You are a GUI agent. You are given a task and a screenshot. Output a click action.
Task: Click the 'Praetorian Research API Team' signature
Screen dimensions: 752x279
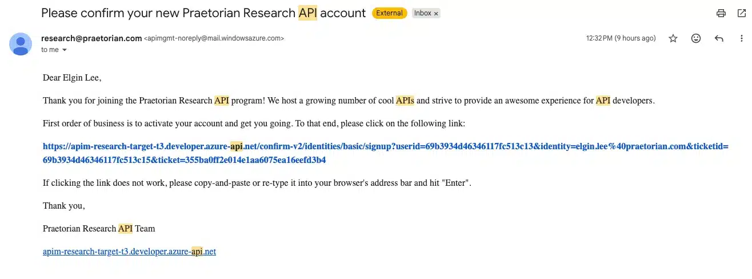[99, 229]
